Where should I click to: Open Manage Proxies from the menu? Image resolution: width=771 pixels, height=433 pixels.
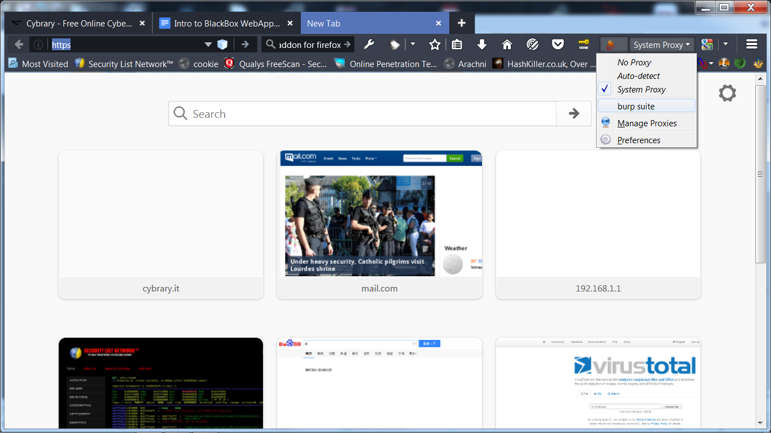click(x=647, y=123)
